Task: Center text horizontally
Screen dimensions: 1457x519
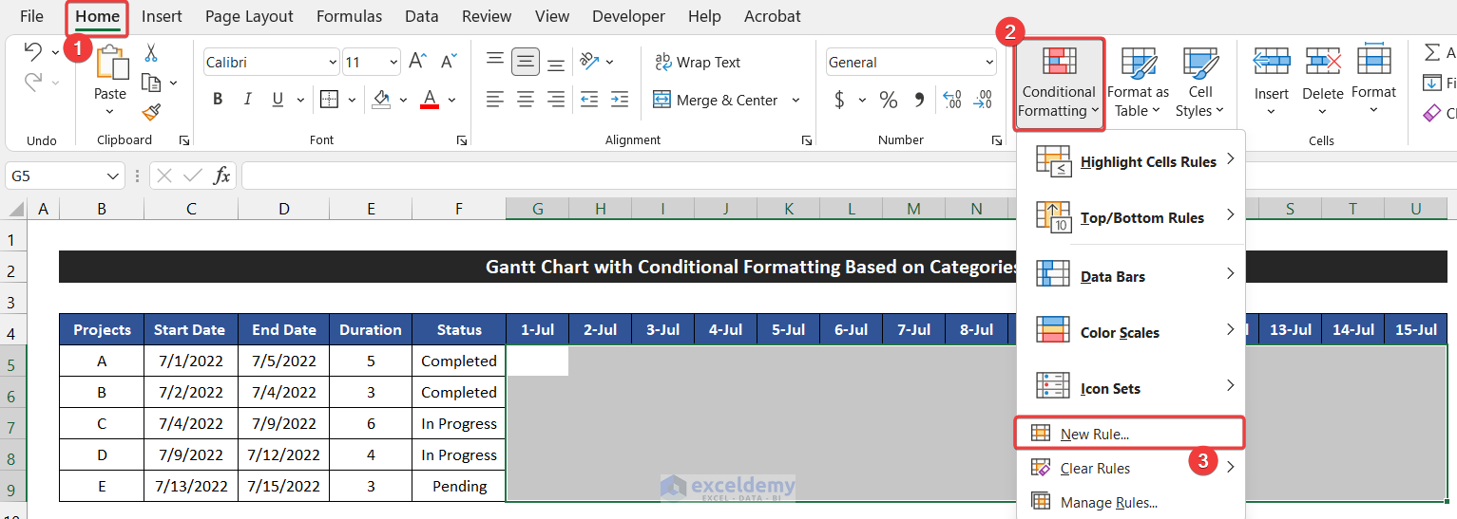Action: click(x=526, y=99)
